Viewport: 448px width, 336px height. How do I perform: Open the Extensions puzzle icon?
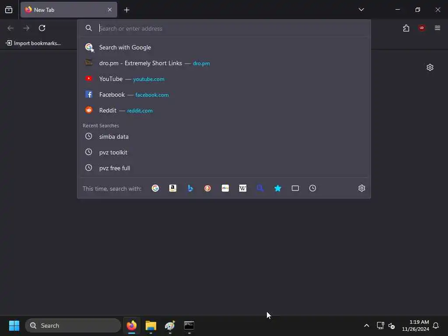point(406,28)
